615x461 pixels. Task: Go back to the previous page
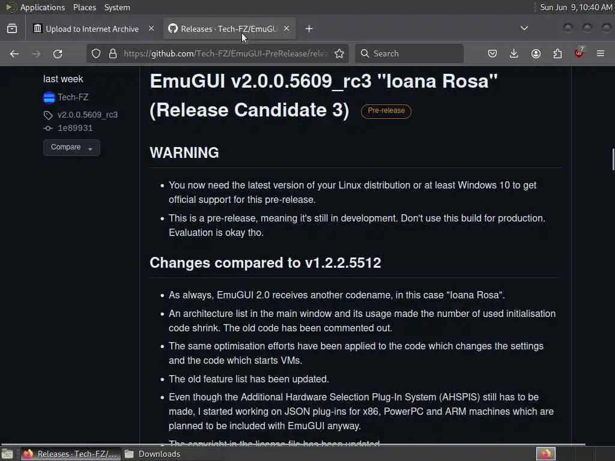pyautogui.click(x=14, y=53)
